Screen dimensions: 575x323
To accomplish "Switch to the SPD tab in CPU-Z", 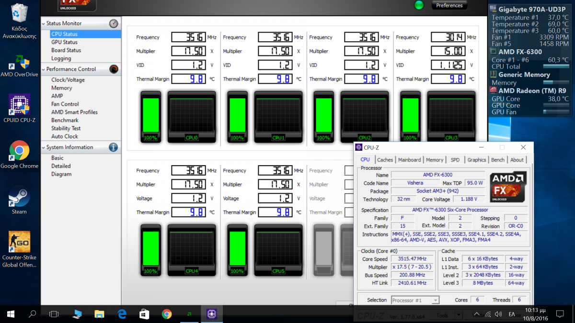I will (x=455, y=160).
